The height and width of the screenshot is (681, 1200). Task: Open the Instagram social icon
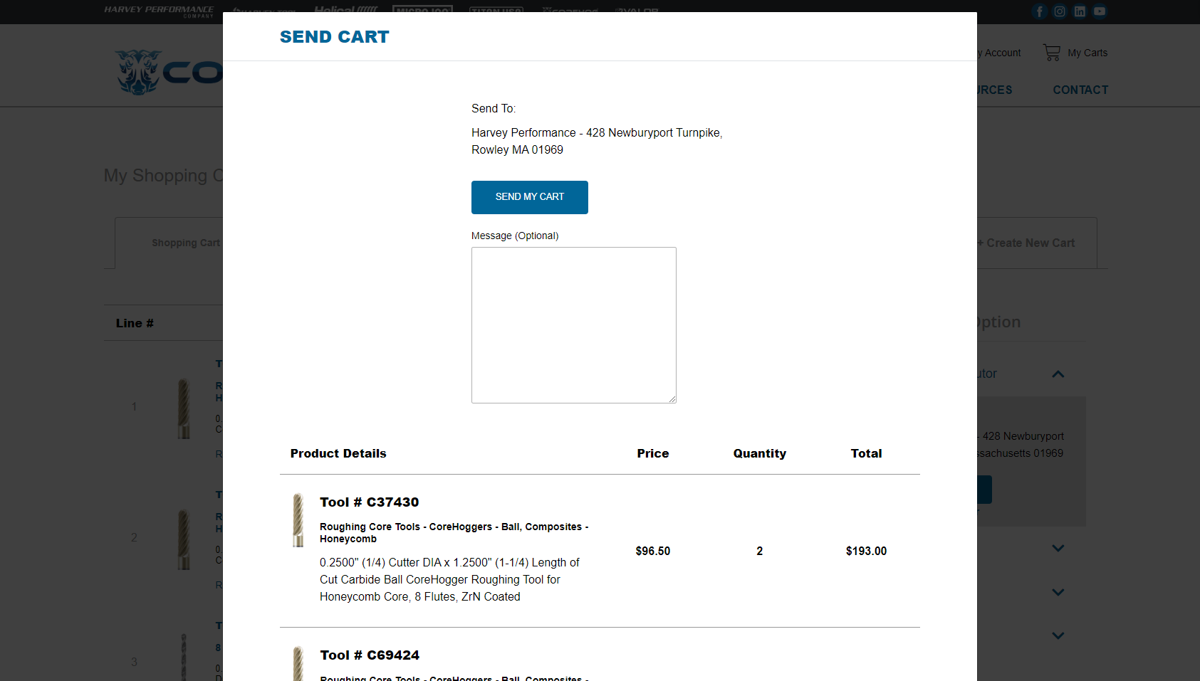1060,11
